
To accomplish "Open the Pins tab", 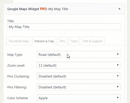I will click(x=62, y=41).
